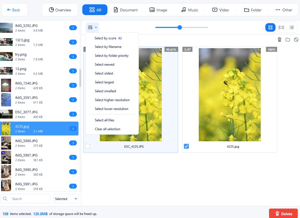Viewport: 300px width, 218px height.
Task: Click the count badge for DSC_3077.JPG
Action: tap(73, 114)
